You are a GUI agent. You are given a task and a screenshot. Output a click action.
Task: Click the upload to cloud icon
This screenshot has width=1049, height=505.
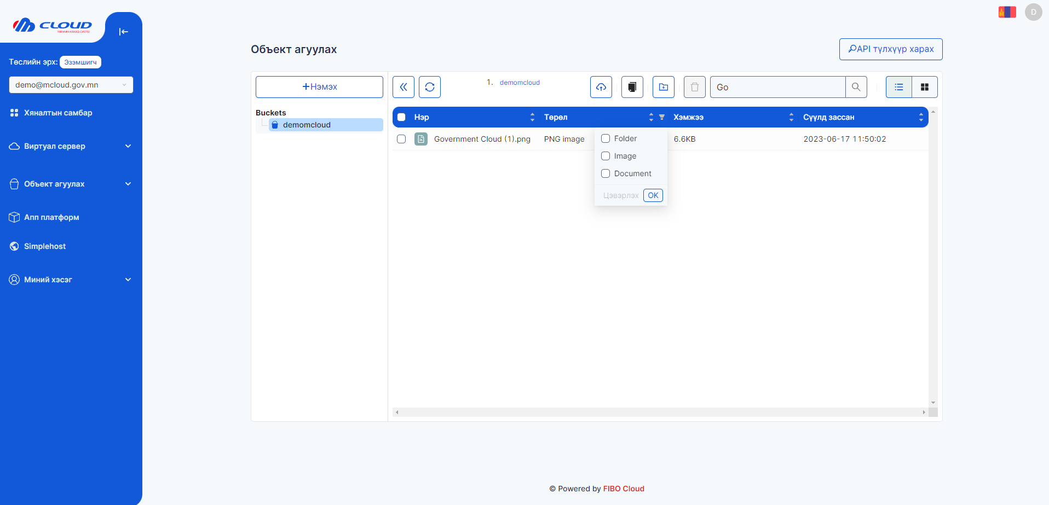[601, 87]
